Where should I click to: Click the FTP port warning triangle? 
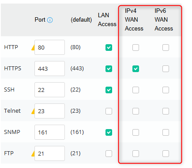(x=33, y=153)
